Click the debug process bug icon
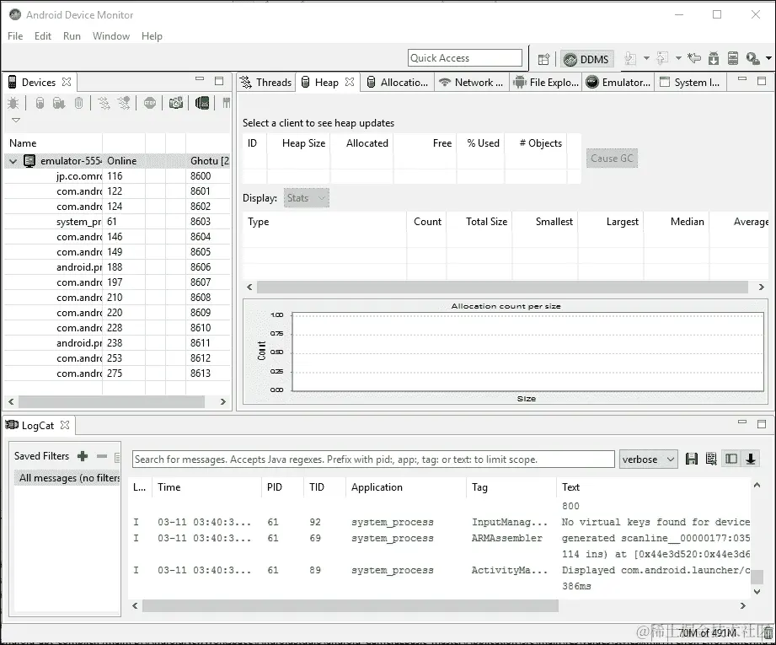The width and height of the screenshot is (776, 645). click(13, 103)
